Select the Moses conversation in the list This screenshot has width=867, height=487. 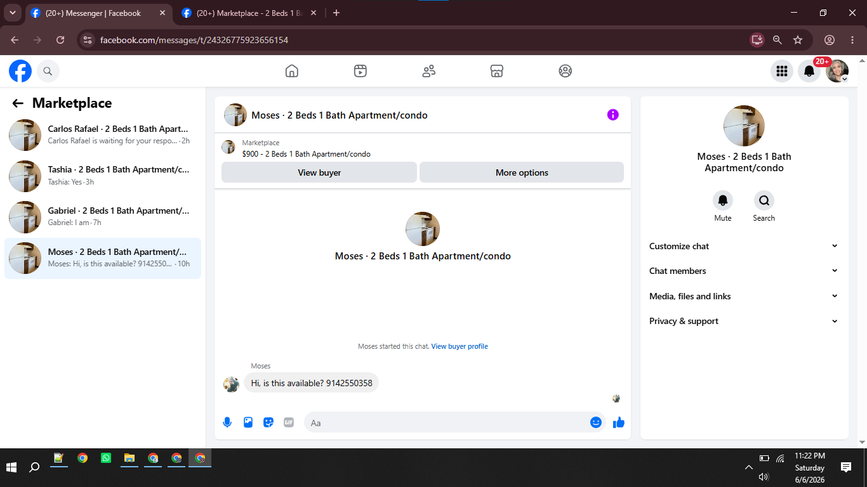[x=103, y=258]
